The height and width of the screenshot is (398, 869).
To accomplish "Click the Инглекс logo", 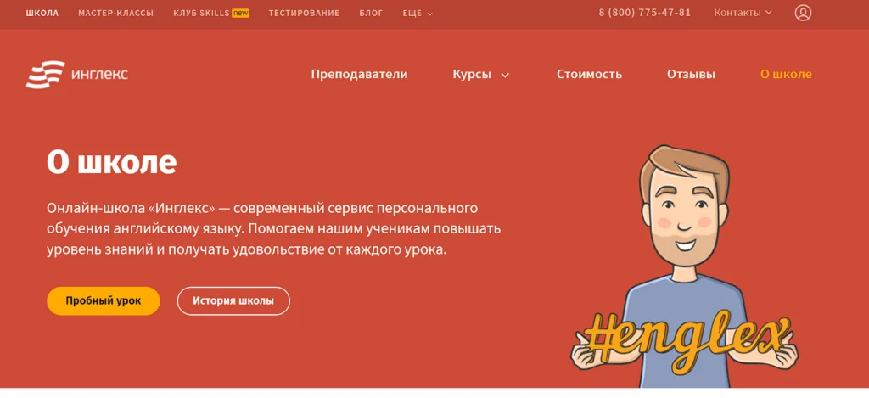I will 77,75.
